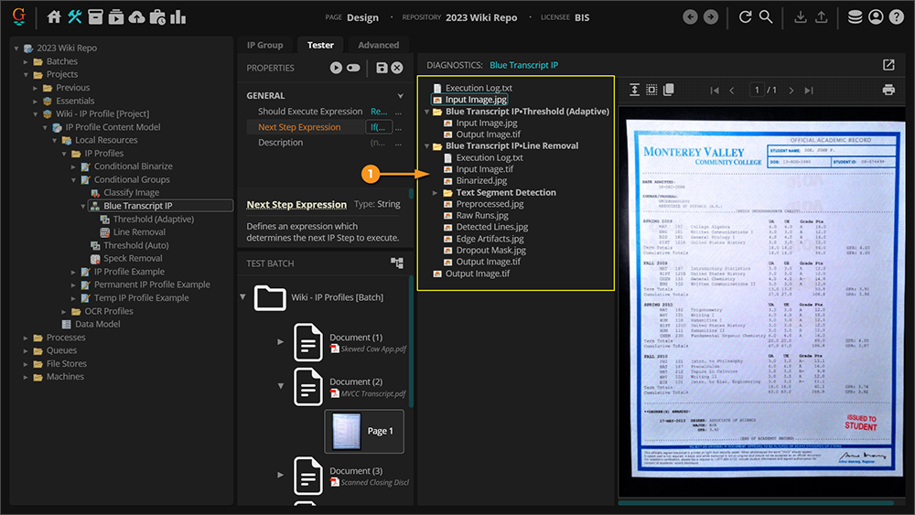This screenshot has width=915, height=515.
Task: Navigate back with the left arrow
Action: (690, 16)
